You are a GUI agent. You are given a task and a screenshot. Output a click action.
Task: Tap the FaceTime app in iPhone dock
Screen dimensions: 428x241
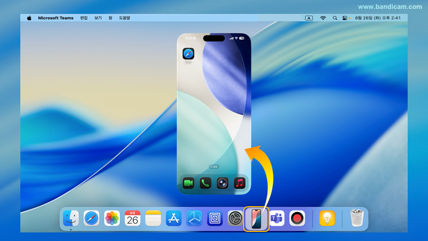tap(188, 183)
